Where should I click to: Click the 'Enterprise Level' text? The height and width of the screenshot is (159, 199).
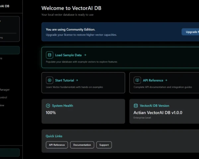[142, 118]
